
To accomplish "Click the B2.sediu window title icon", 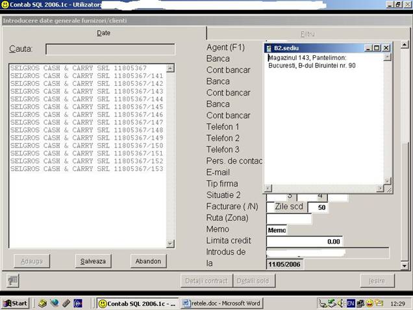I will point(269,47).
